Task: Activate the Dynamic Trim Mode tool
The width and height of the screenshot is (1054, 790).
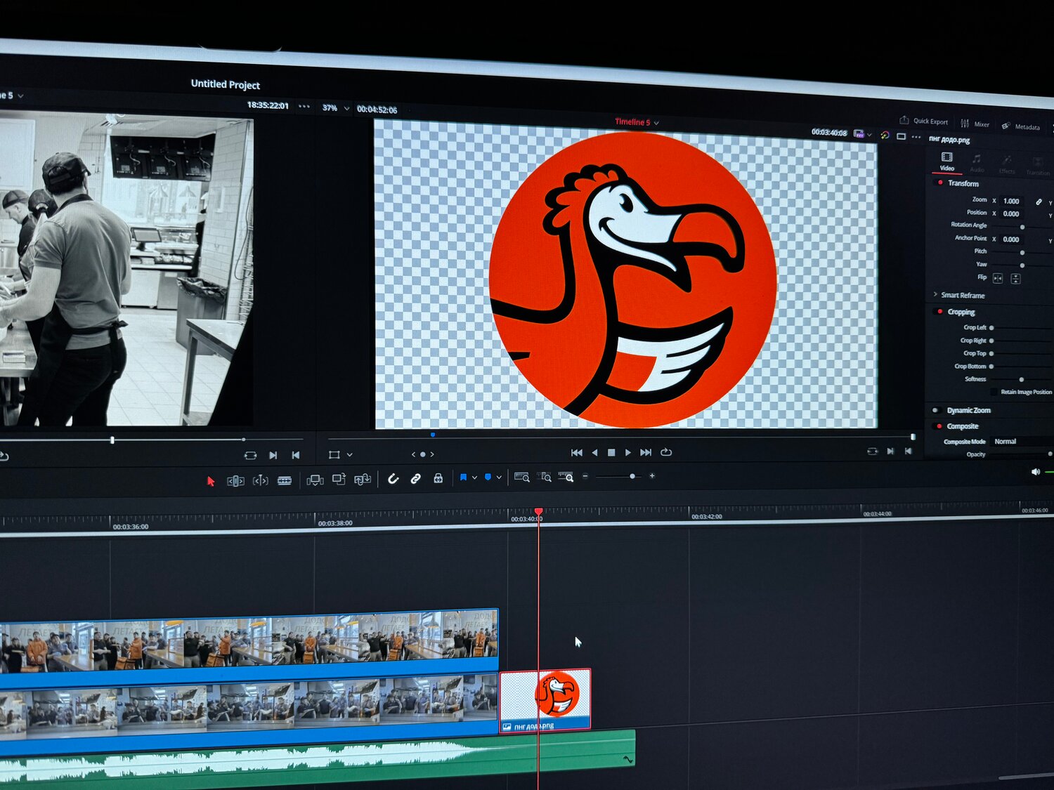Action: click(x=261, y=480)
